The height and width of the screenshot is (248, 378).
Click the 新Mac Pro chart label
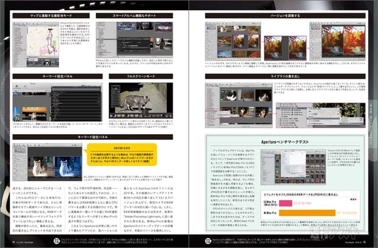pyautogui.click(x=270, y=213)
